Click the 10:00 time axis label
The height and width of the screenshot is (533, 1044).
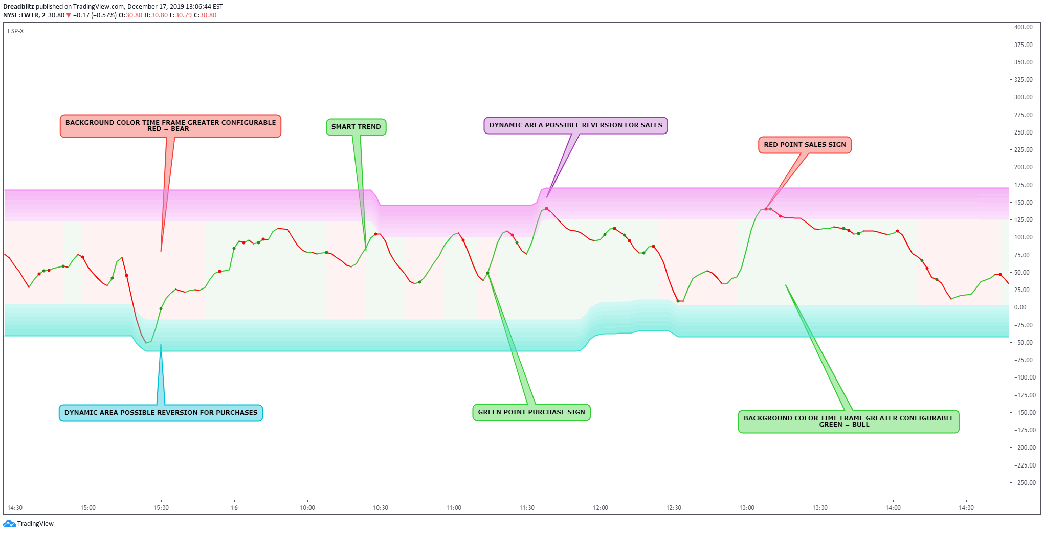pos(307,508)
